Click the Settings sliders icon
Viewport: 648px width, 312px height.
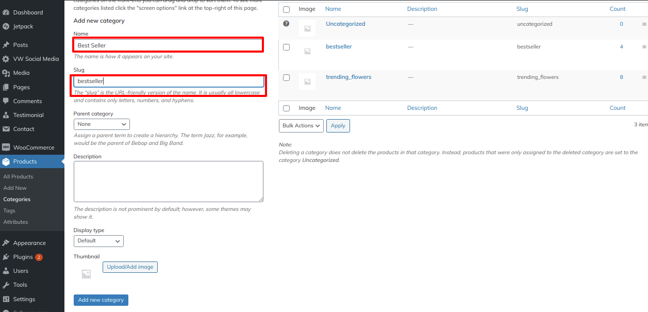click(6, 299)
